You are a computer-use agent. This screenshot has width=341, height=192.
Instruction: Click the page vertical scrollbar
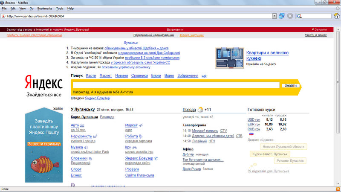tap(338, 107)
